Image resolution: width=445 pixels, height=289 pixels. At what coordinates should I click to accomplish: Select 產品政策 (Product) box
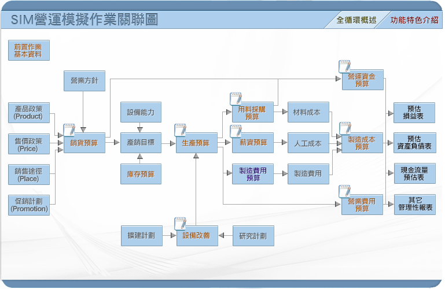(x=29, y=113)
